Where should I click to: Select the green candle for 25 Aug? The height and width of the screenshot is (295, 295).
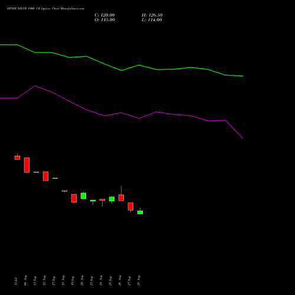[x=112, y=199]
